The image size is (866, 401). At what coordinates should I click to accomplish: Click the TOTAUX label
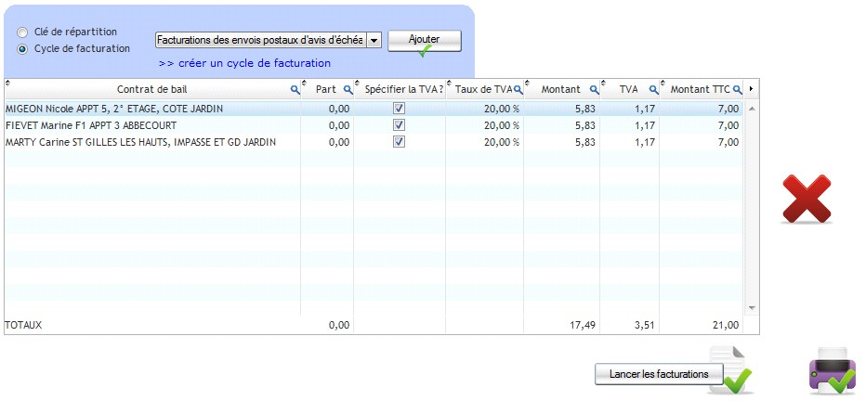click(x=23, y=326)
